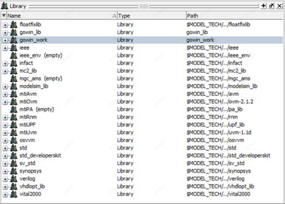285x204 pixels.
Task: Click the mtiOvm library icon
Action: [x=14, y=102]
